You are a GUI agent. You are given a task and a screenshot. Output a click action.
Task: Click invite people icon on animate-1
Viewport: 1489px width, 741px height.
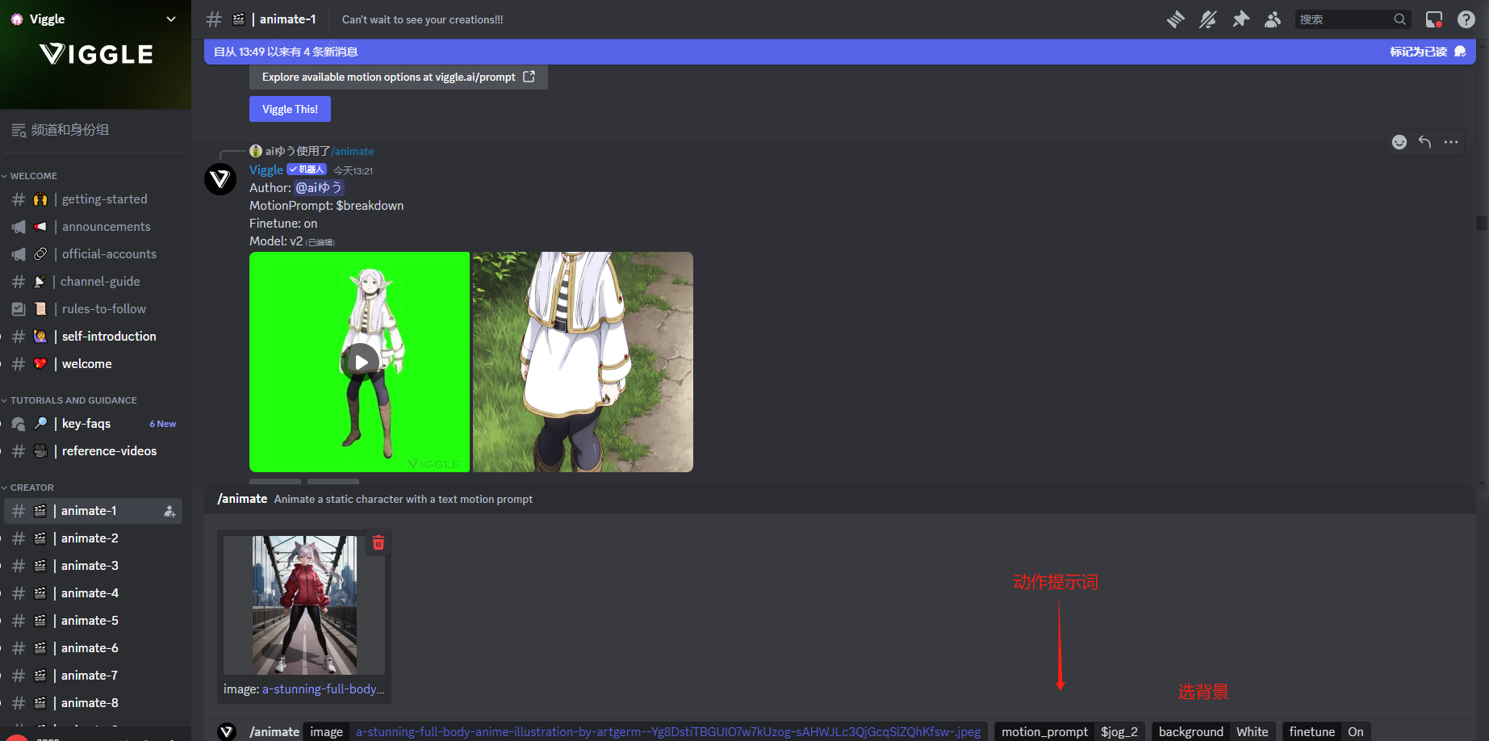(169, 511)
